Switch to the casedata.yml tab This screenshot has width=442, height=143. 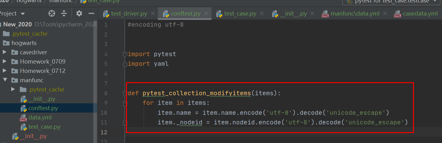420,14
